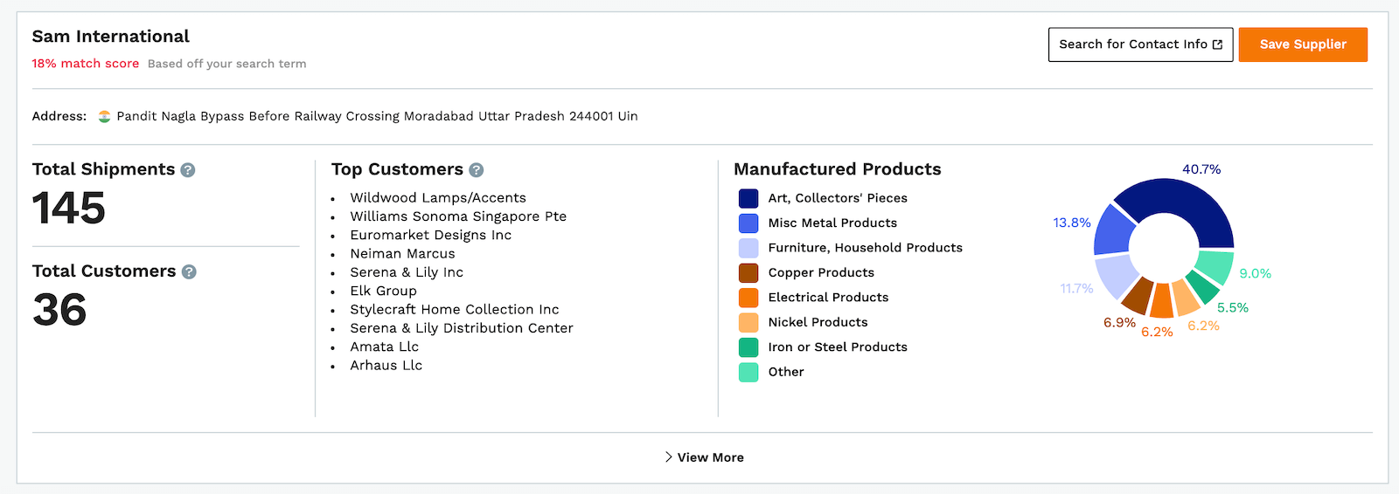Select Neiman Marcus in Top Customers

402,254
